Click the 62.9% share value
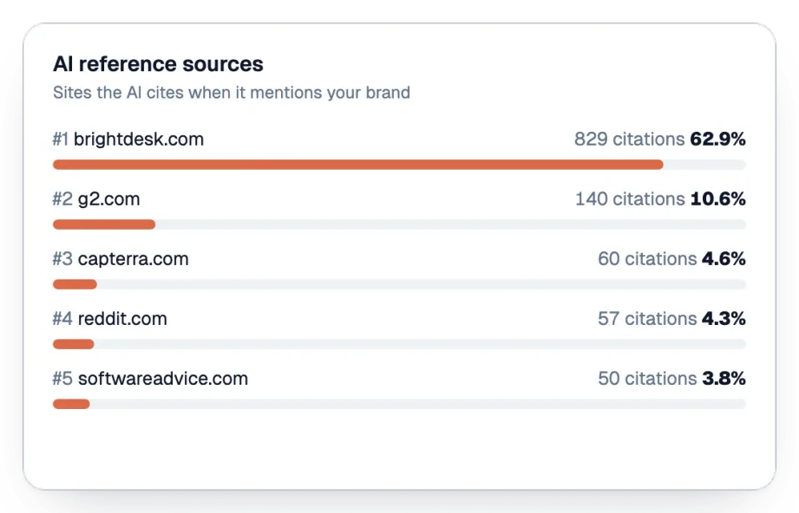Screen dimensions: 799x513 pos(718,139)
